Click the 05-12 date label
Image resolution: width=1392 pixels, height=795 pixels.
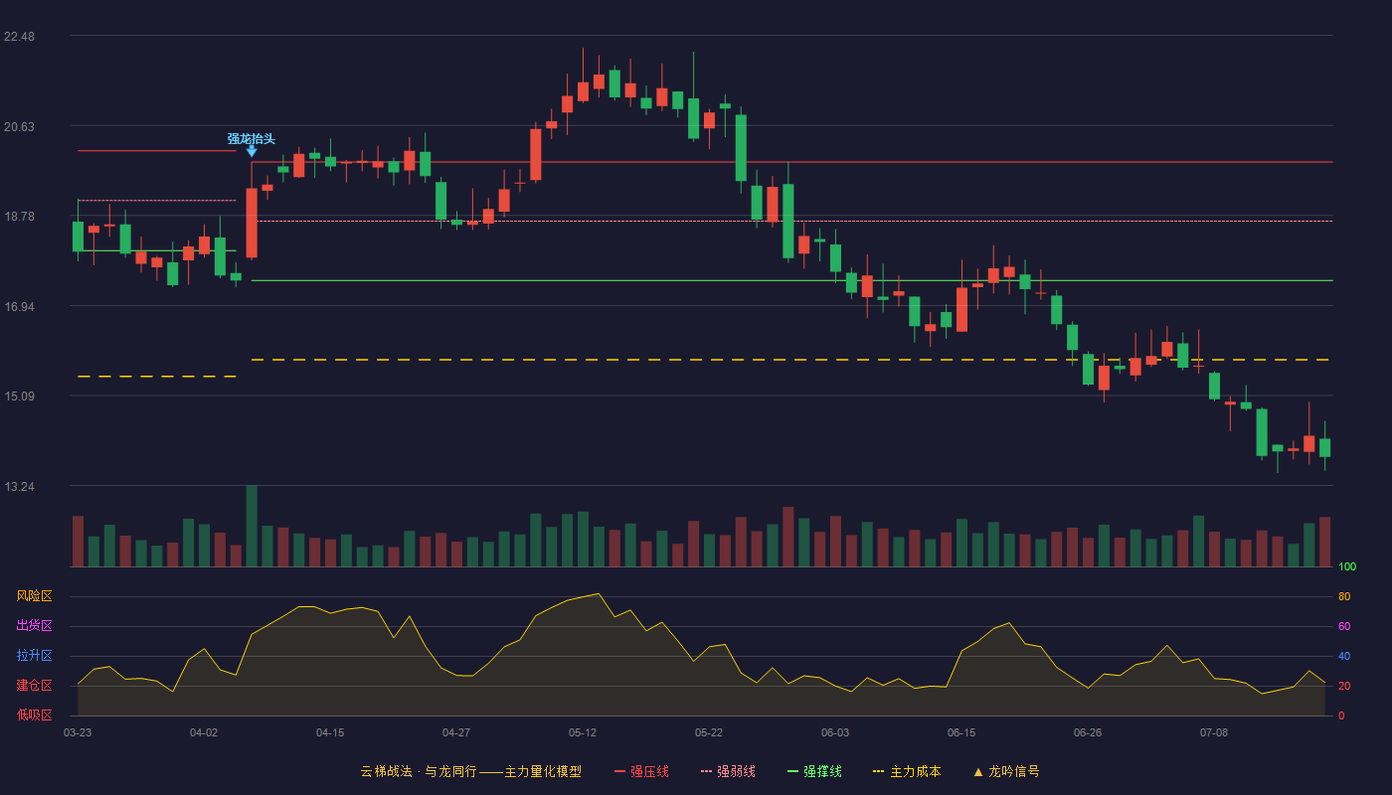pos(583,732)
